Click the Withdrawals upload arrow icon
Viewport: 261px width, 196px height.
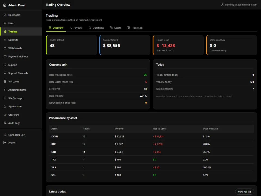pos(5,48)
